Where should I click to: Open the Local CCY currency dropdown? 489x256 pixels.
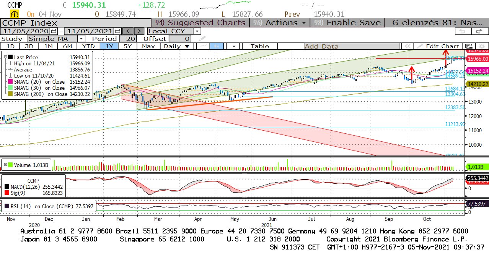point(197,31)
